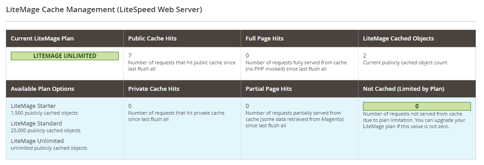Click the private cache hits description text
This screenshot has height=165, width=484.
[176, 116]
